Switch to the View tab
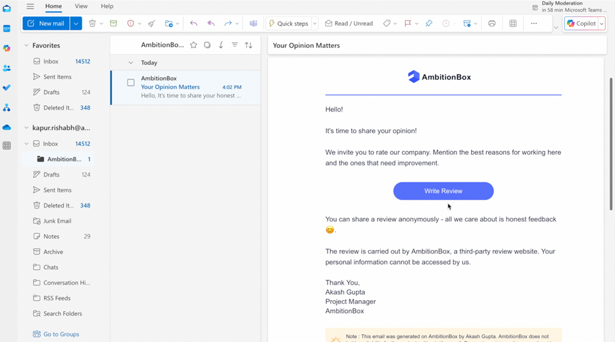This screenshot has width=615, height=342. point(81,7)
